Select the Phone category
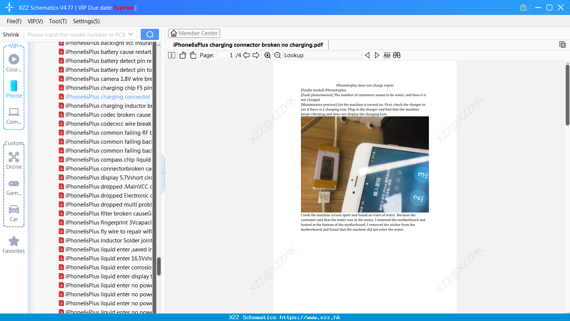The image size is (570, 321). [14, 89]
